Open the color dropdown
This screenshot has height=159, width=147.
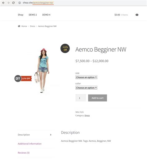pos(86,88)
